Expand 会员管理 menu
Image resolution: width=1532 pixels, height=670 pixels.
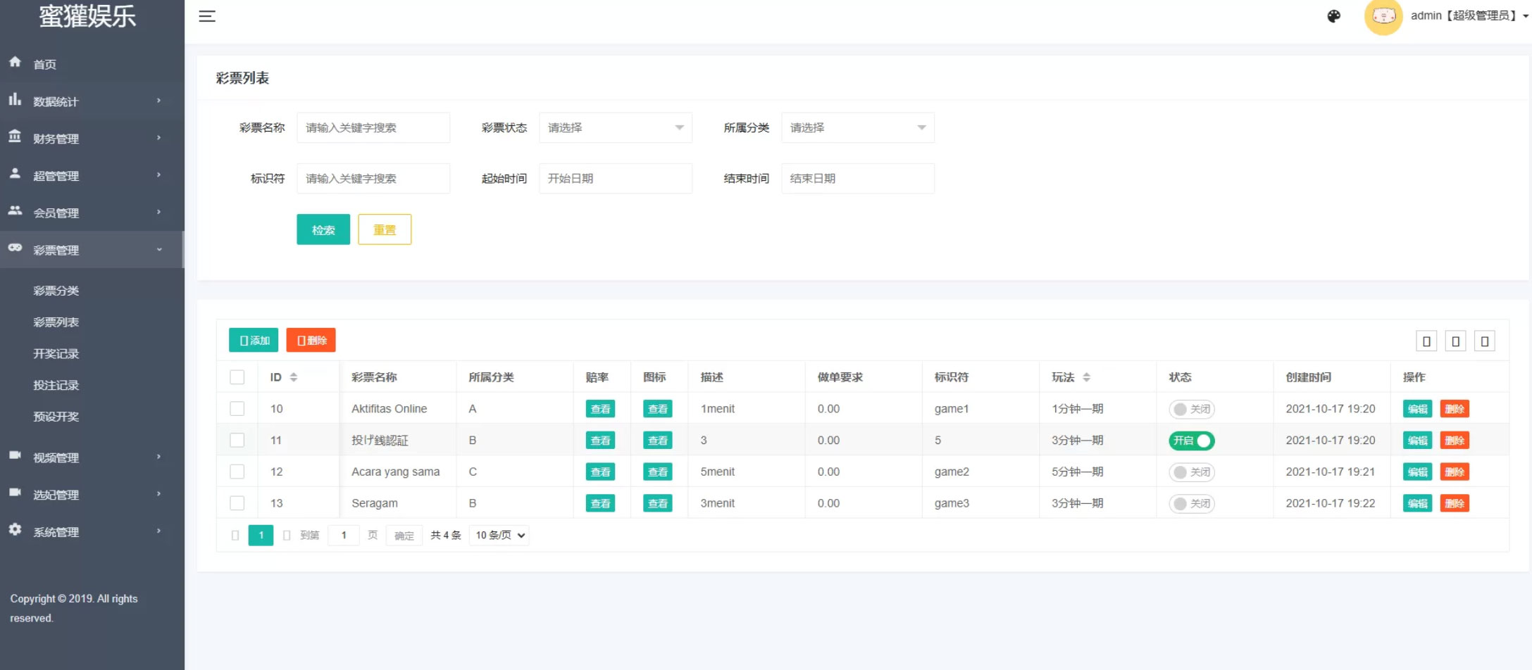tap(92, 213)
